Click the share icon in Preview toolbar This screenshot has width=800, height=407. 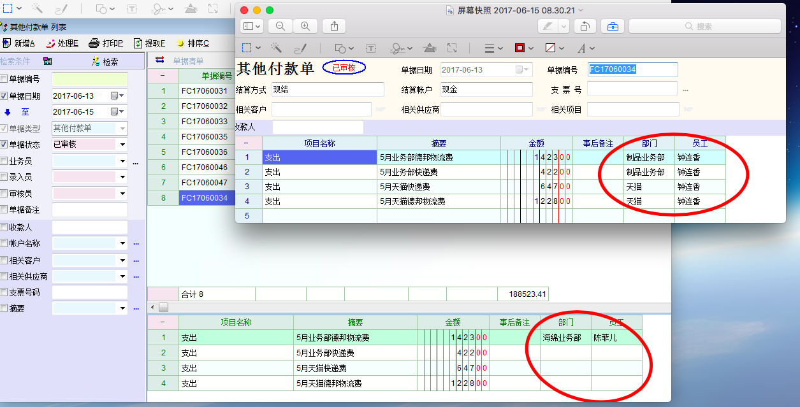click(334, 26)
